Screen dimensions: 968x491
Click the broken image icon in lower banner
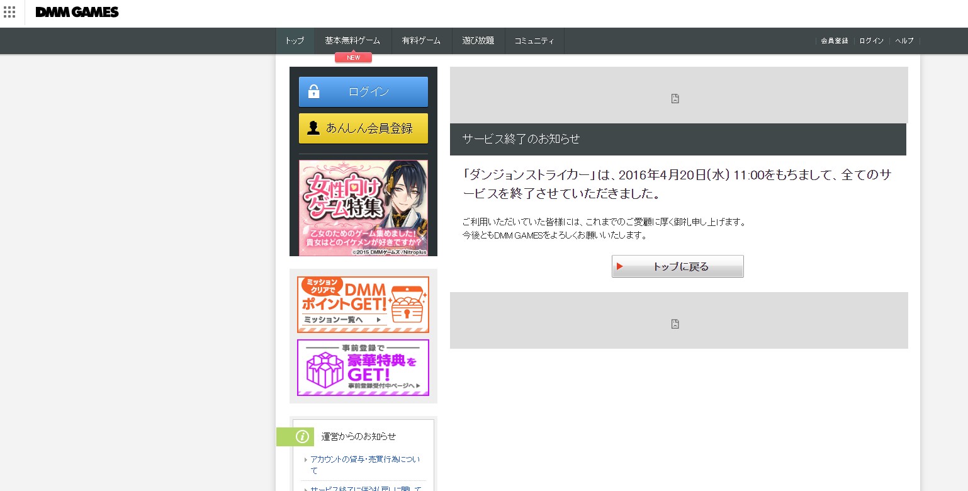pyautogui.click(x=675, y=324)
